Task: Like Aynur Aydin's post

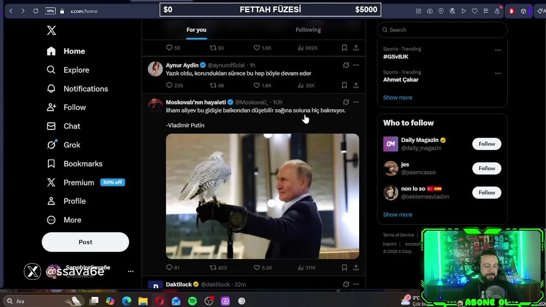Action: coord(262,85)
